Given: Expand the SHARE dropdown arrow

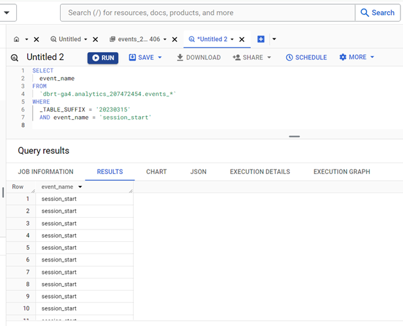Looking at the screenshot, I should (x=269, y=57).
